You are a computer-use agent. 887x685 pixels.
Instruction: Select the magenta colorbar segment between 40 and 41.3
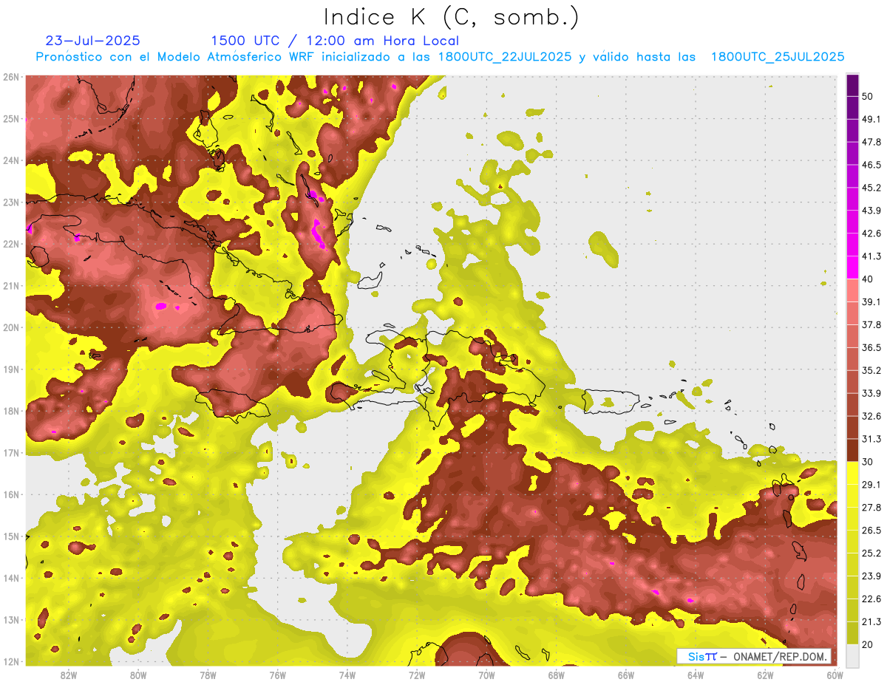(852, 267)
